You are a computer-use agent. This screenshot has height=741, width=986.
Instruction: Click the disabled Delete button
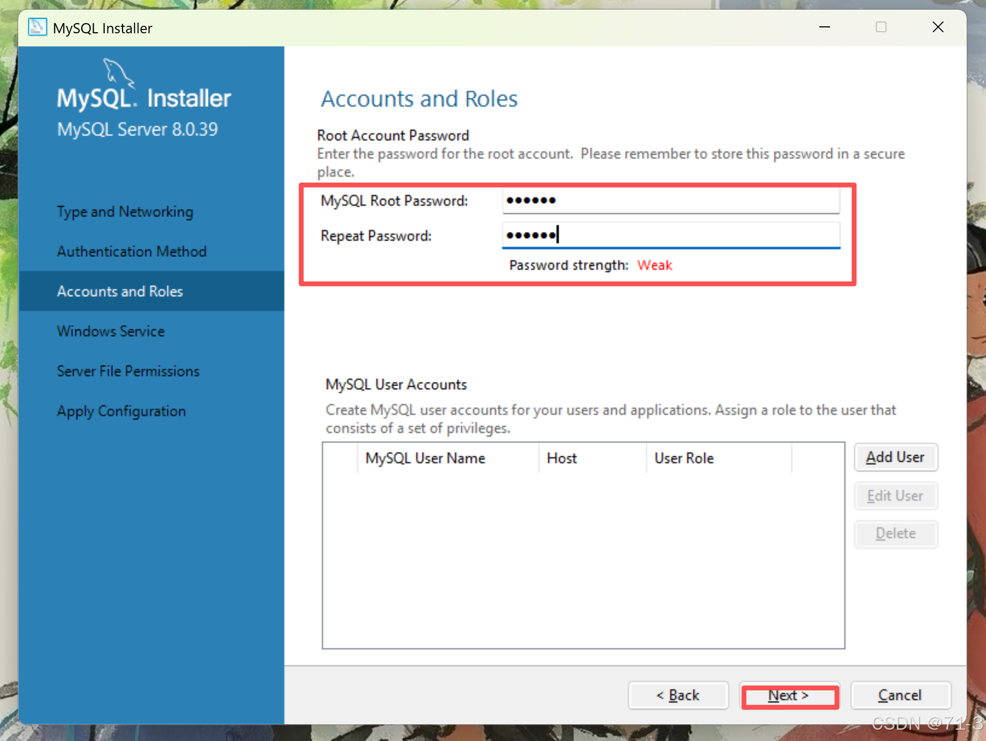coord(896,534)
